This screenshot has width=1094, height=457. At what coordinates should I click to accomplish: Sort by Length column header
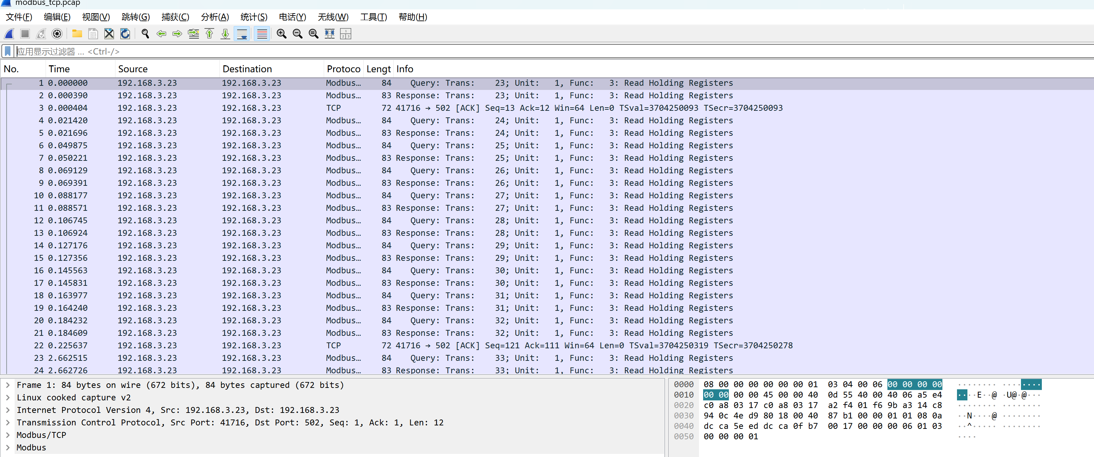click(378, 69)
